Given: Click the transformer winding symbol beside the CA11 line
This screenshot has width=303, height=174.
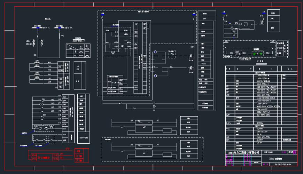Looking at the screenshot, I should 36,65.
